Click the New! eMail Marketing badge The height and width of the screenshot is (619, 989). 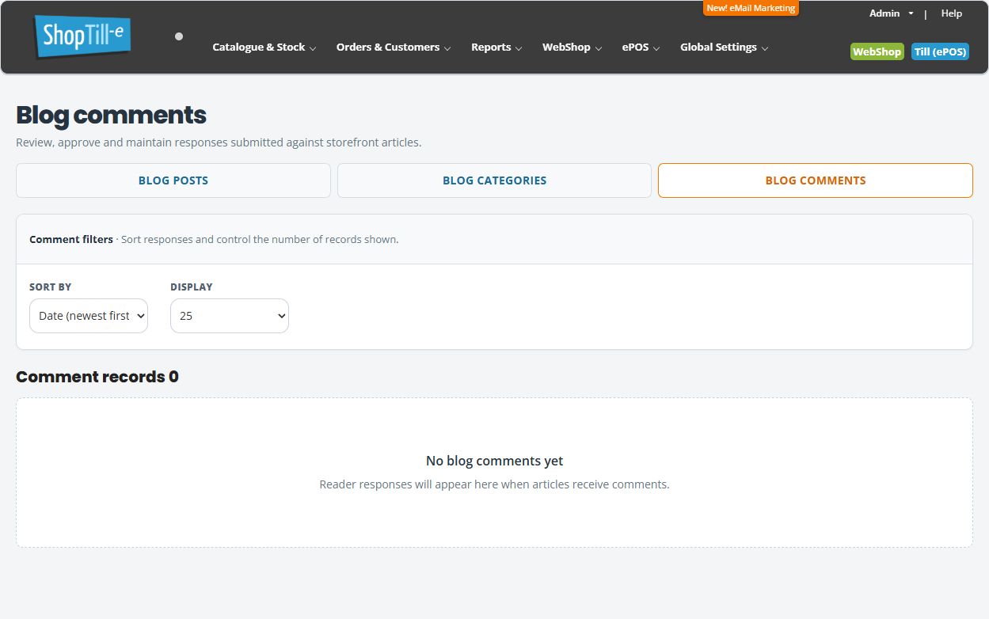[751, 8]
